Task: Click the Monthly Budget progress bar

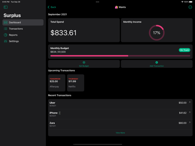Action: tap(120, 56)
